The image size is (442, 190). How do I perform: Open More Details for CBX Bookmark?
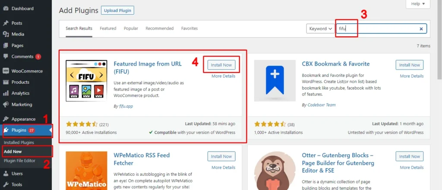[x=411, y=76]
